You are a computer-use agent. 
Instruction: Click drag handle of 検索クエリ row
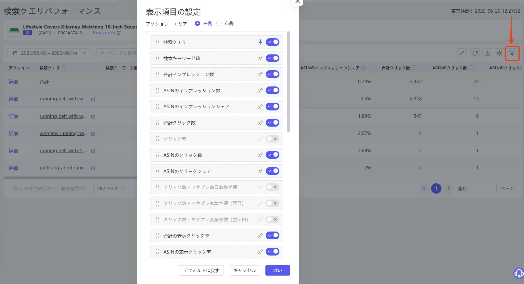click(x=158, y=42)
